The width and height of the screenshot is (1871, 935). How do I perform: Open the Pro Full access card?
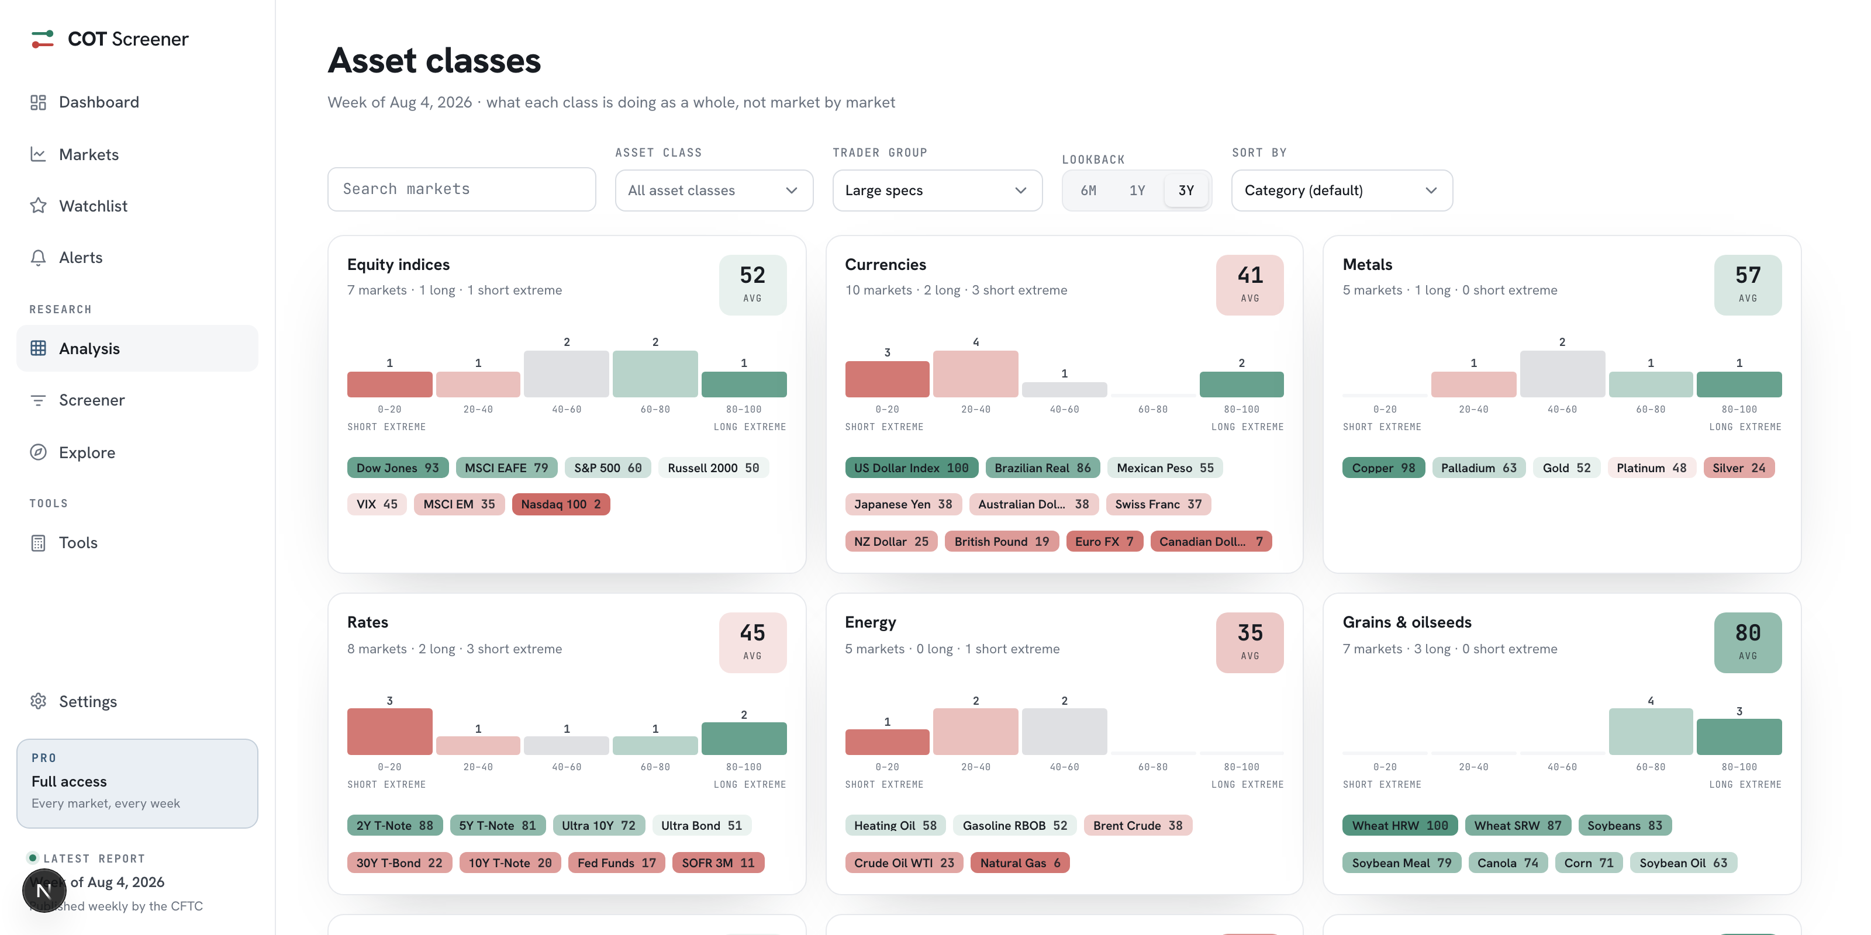[x=137, y=783]
